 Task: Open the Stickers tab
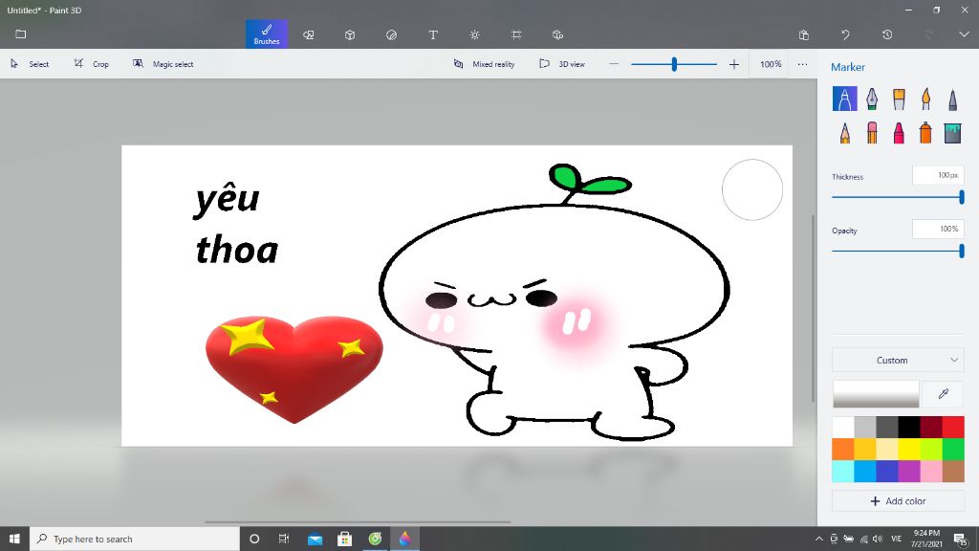(x=391, y=34)
